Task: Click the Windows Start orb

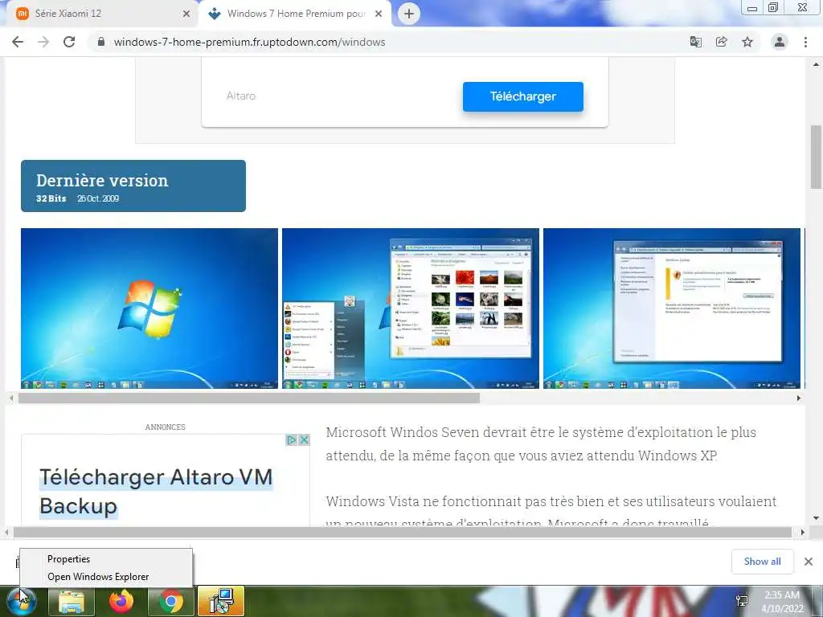Action: point(21,601)
